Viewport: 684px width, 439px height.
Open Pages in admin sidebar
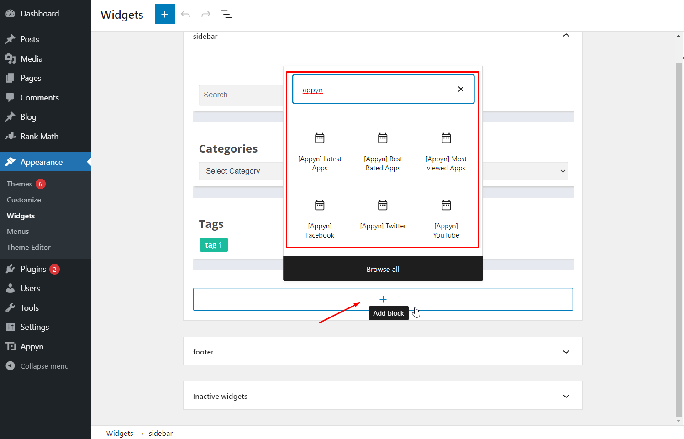click(46, 78)
